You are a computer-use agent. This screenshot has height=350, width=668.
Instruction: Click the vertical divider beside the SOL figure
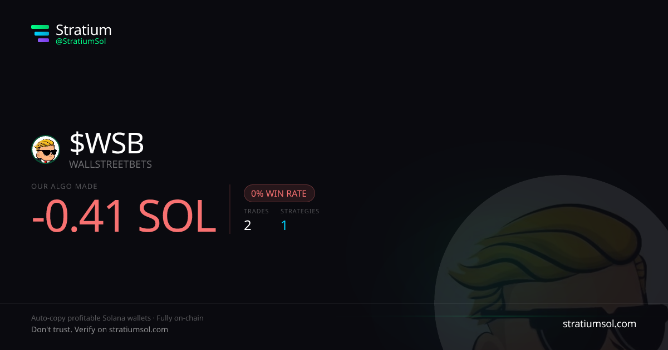[x=230, y=209]
